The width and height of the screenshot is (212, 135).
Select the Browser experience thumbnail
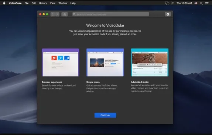click(61, 63)
